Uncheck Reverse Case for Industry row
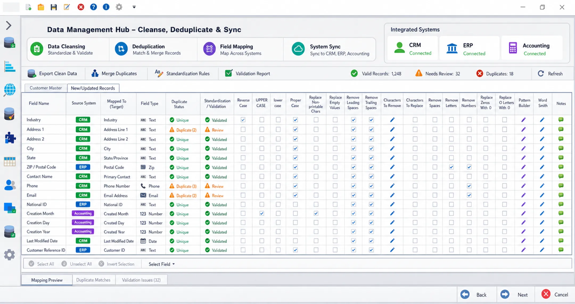Screen dimensions: 575x304 tap(243, 120)
